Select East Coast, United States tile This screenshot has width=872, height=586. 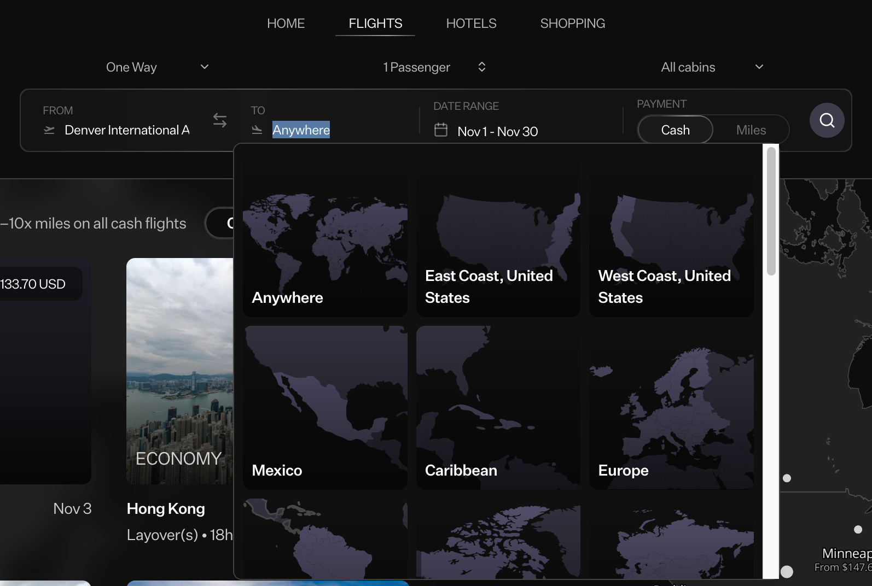(x=498, y=241)
